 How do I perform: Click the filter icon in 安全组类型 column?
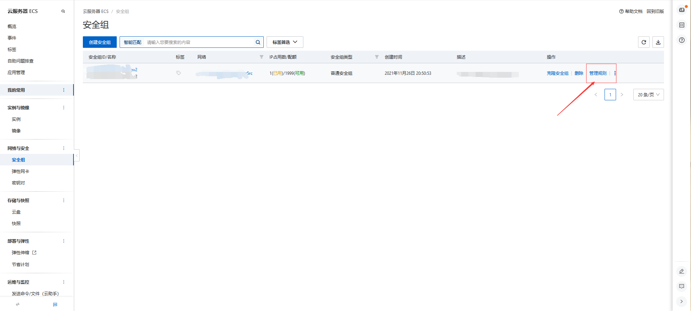(x=377, y=57)
